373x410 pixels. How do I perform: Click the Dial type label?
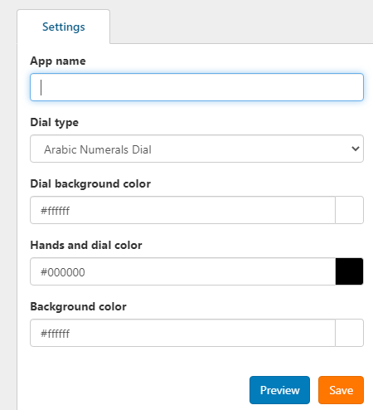pos(54,122)
